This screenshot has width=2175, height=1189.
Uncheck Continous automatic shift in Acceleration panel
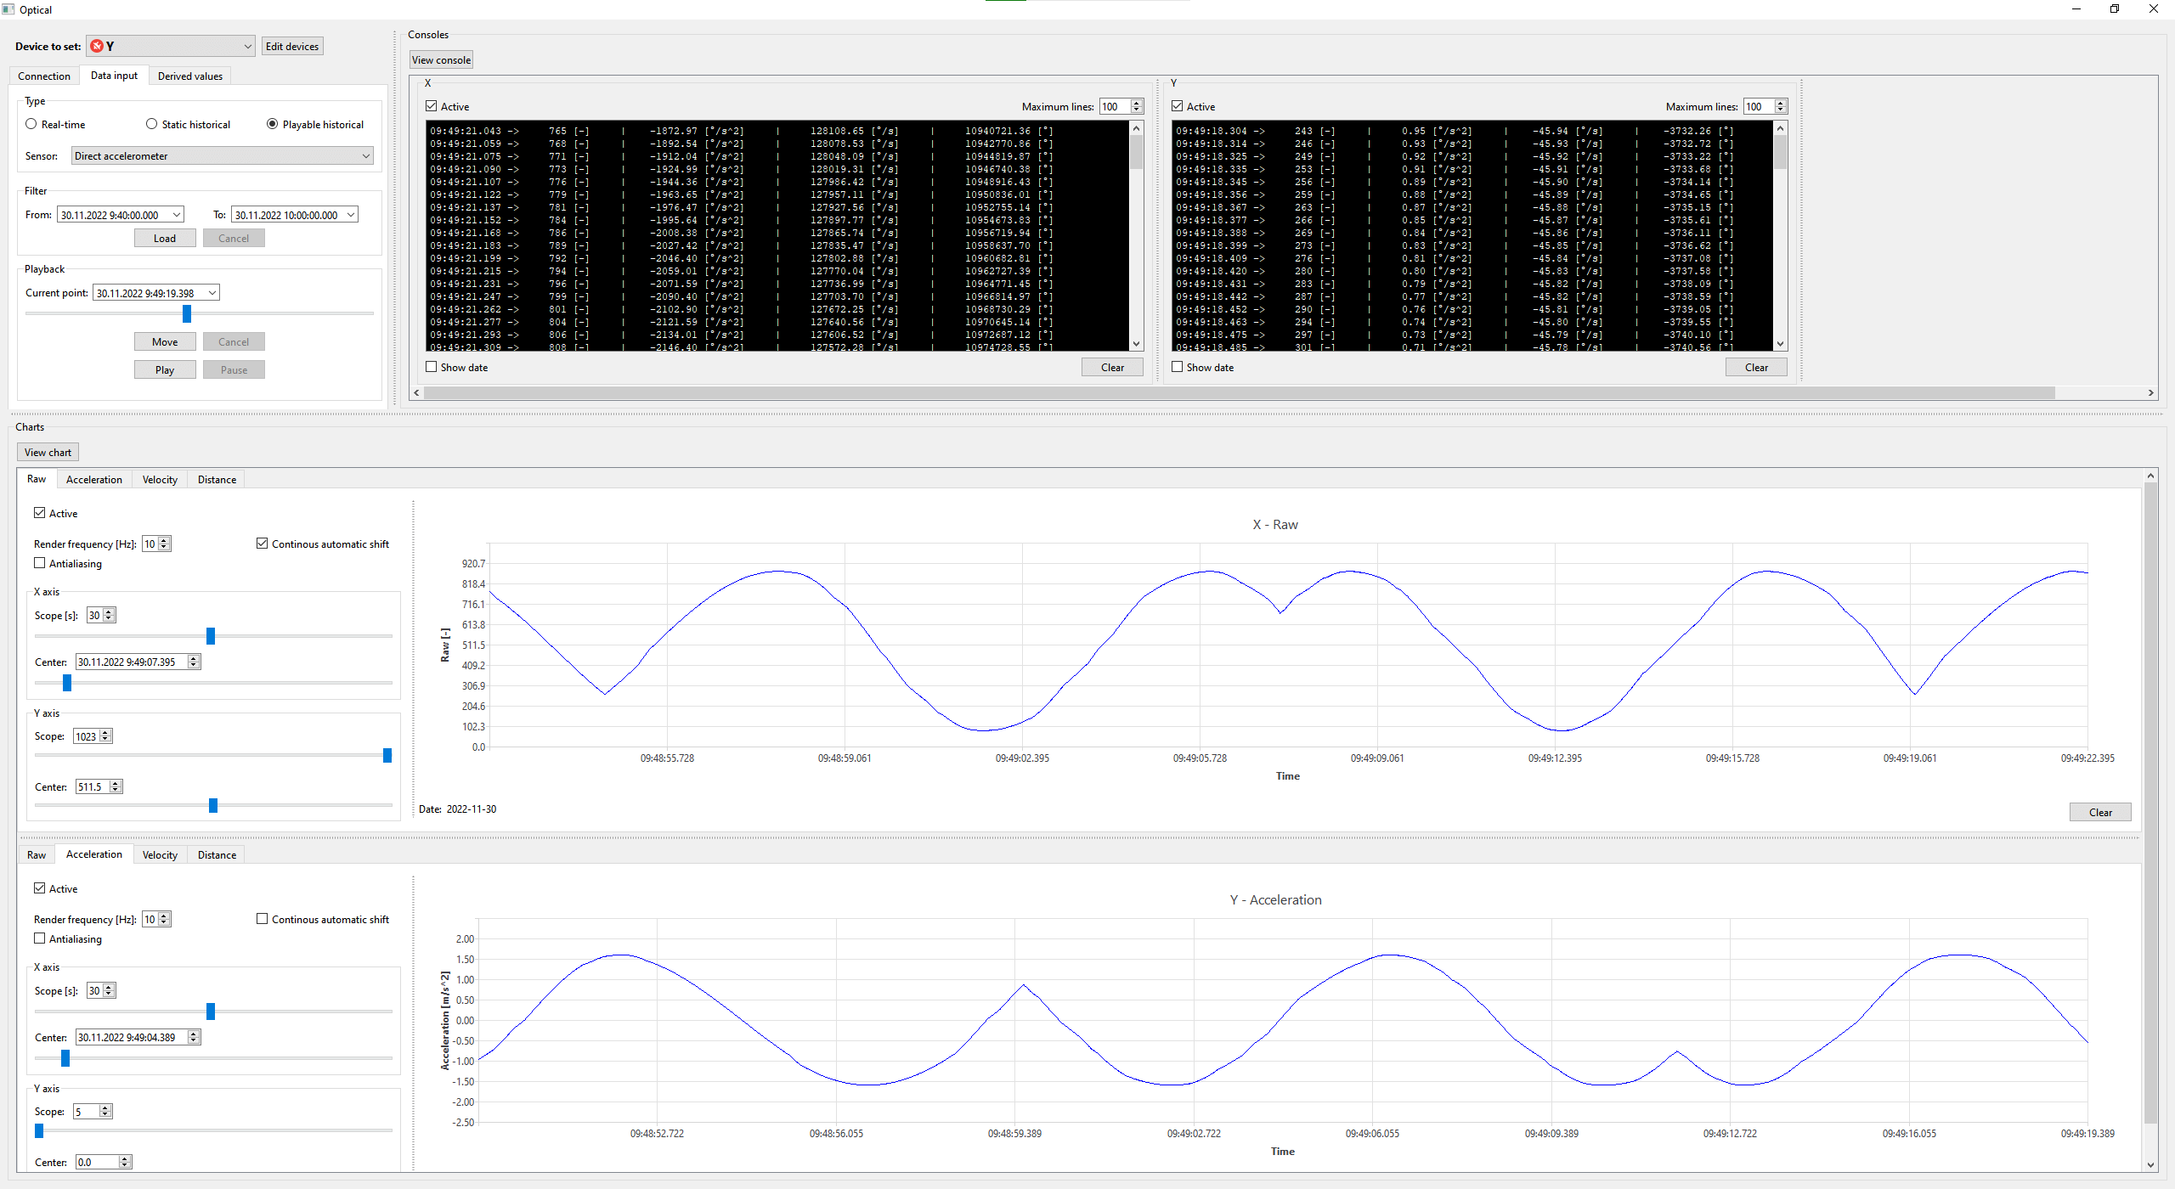pos(262,918)
